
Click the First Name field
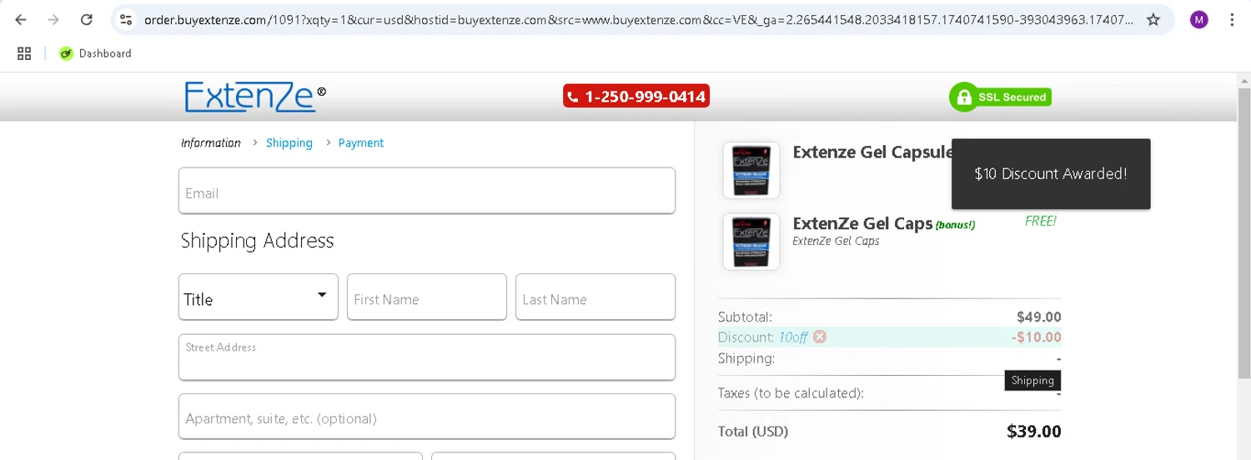(427, 297)
